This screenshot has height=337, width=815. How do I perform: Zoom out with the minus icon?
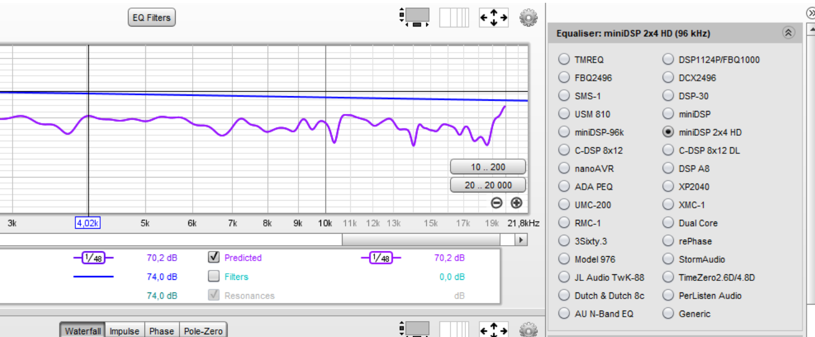pos(497,203)
